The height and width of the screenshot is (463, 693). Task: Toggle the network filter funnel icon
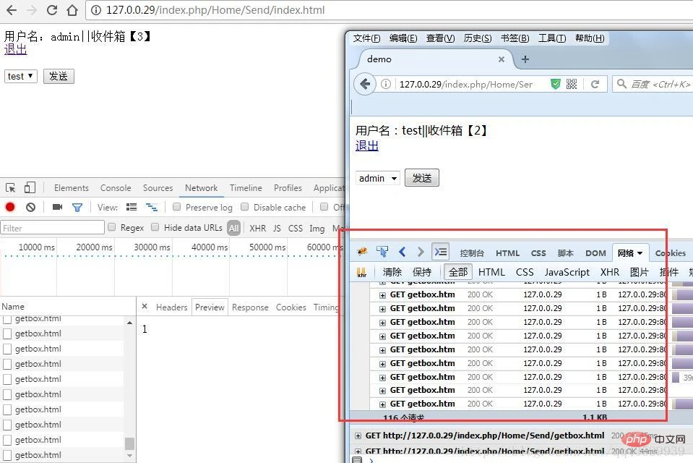(x=77, y=207)
